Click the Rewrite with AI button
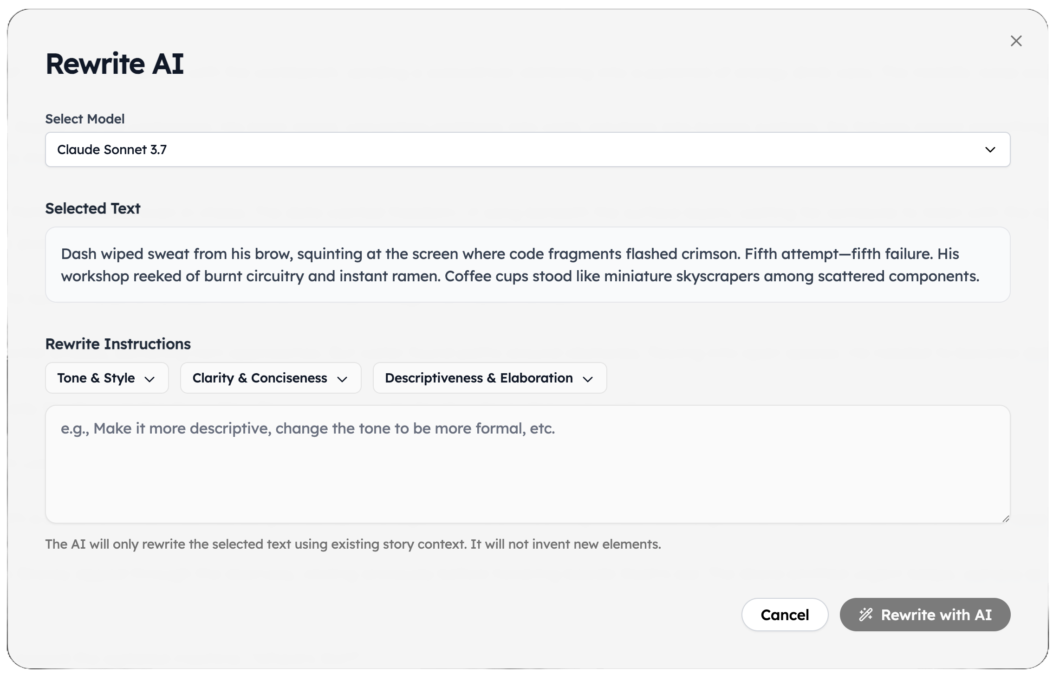Image resolution: width=1053 pixels, height=674 pixels. point(925,615)
